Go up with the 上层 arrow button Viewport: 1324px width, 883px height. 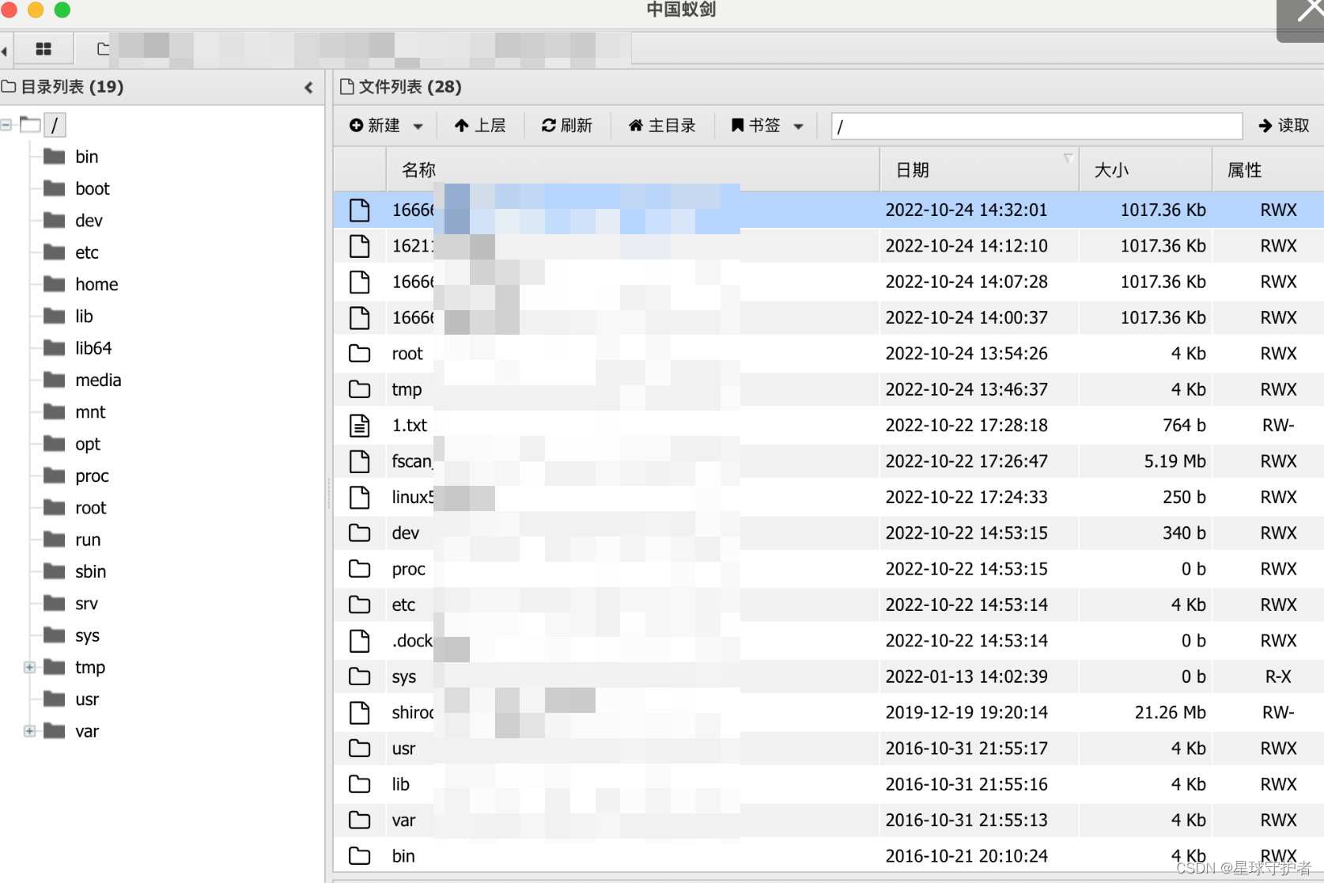point(480,126)
